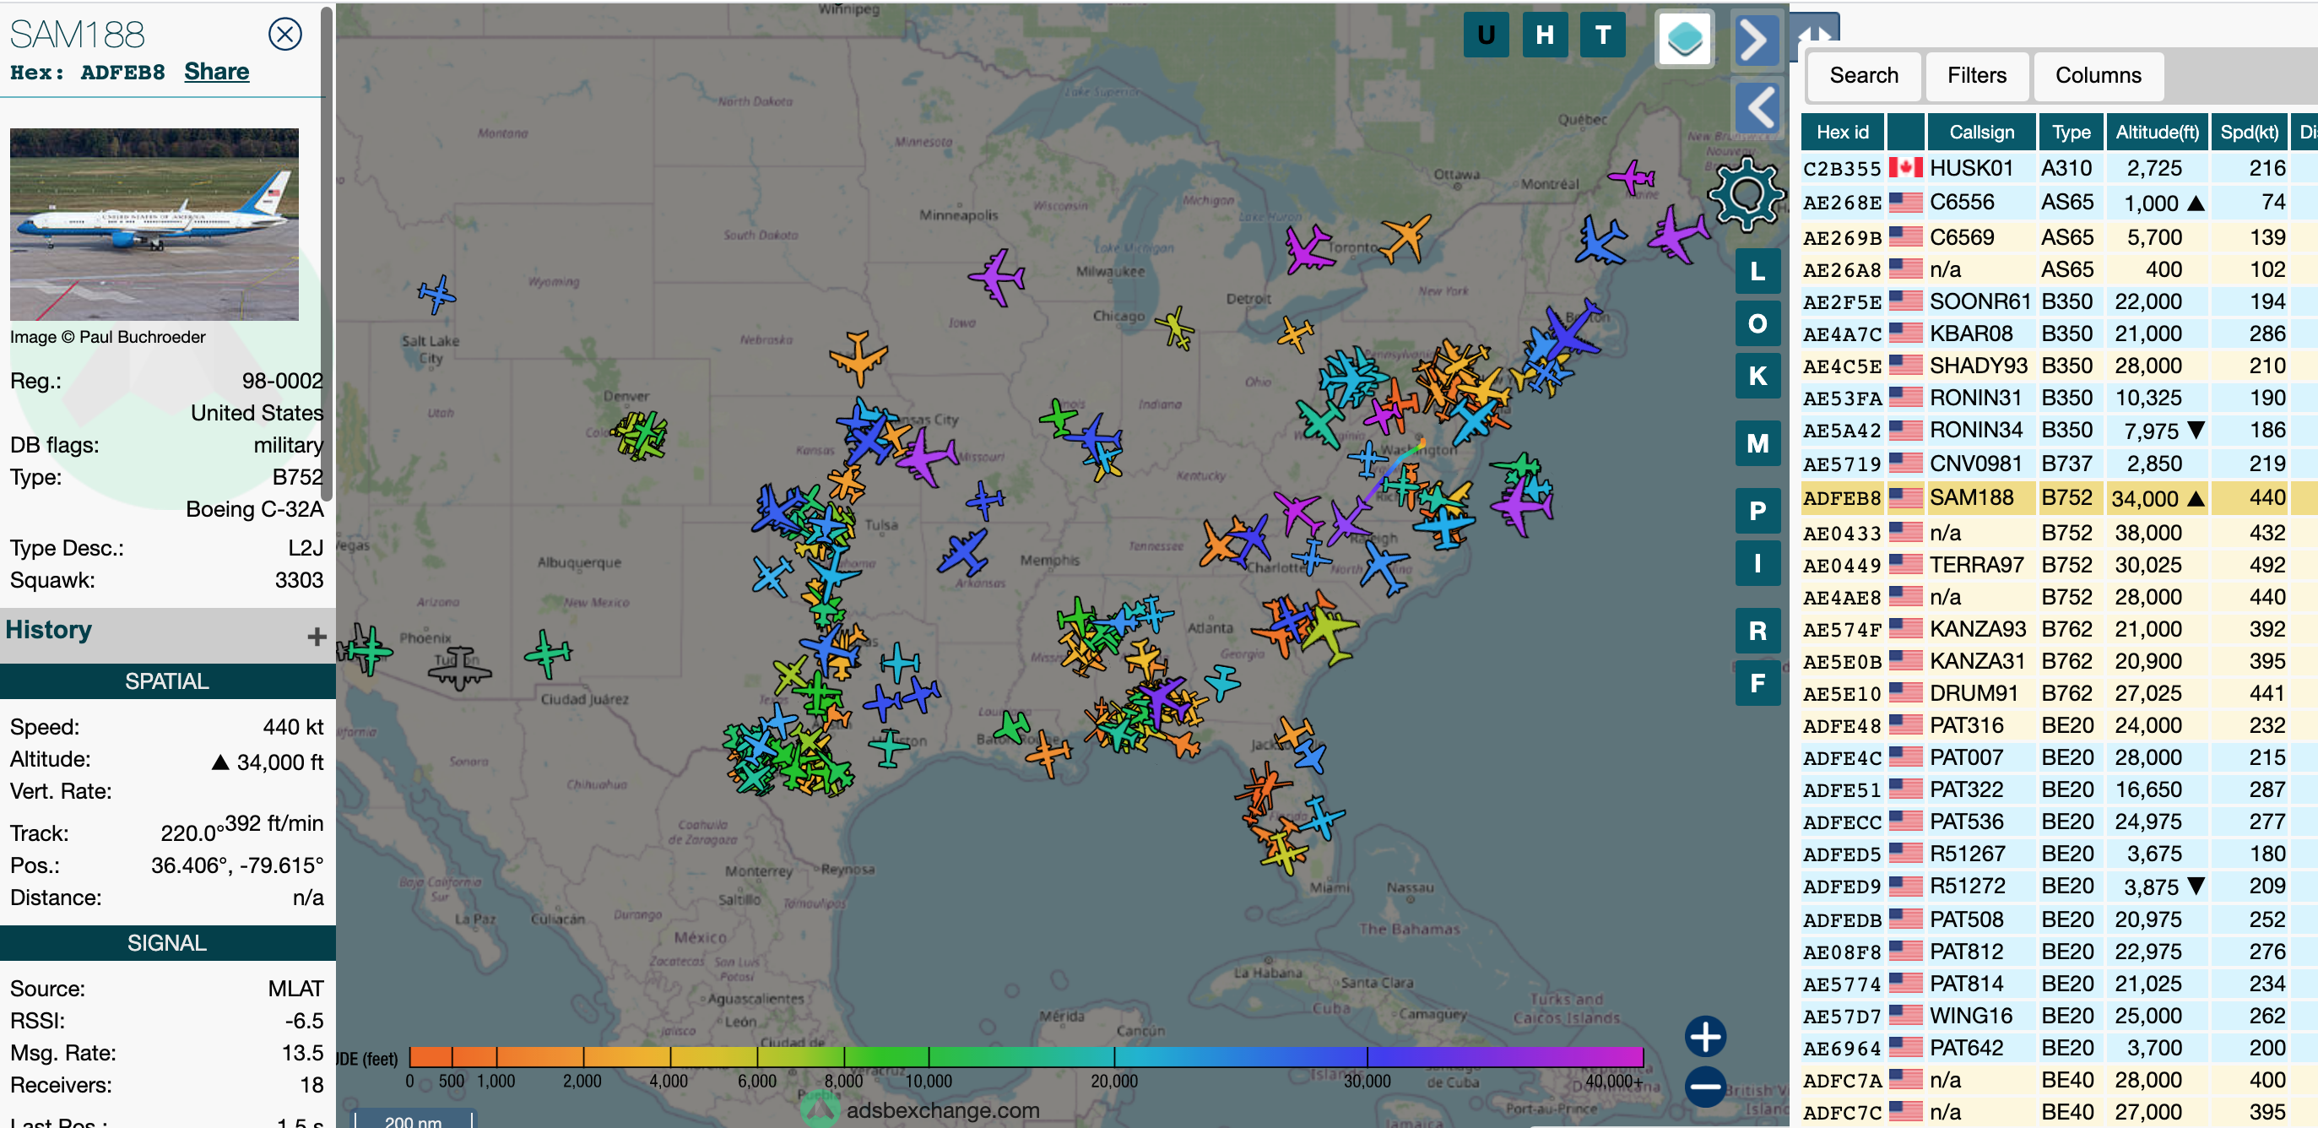2318x1128 pixels.
Task: Click the yellow plane icon near Chicago
Action: click(1176, 328)
